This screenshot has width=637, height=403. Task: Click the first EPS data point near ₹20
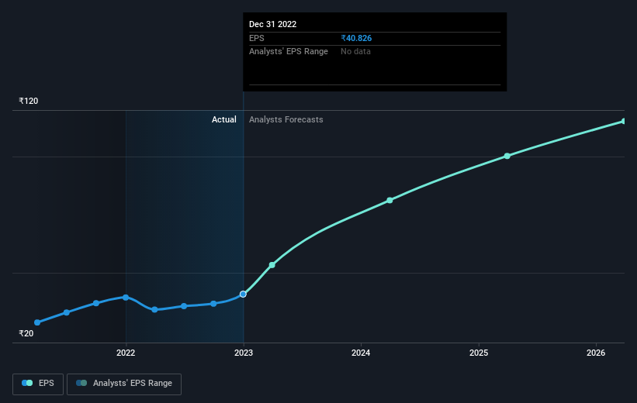coord(37,322)
